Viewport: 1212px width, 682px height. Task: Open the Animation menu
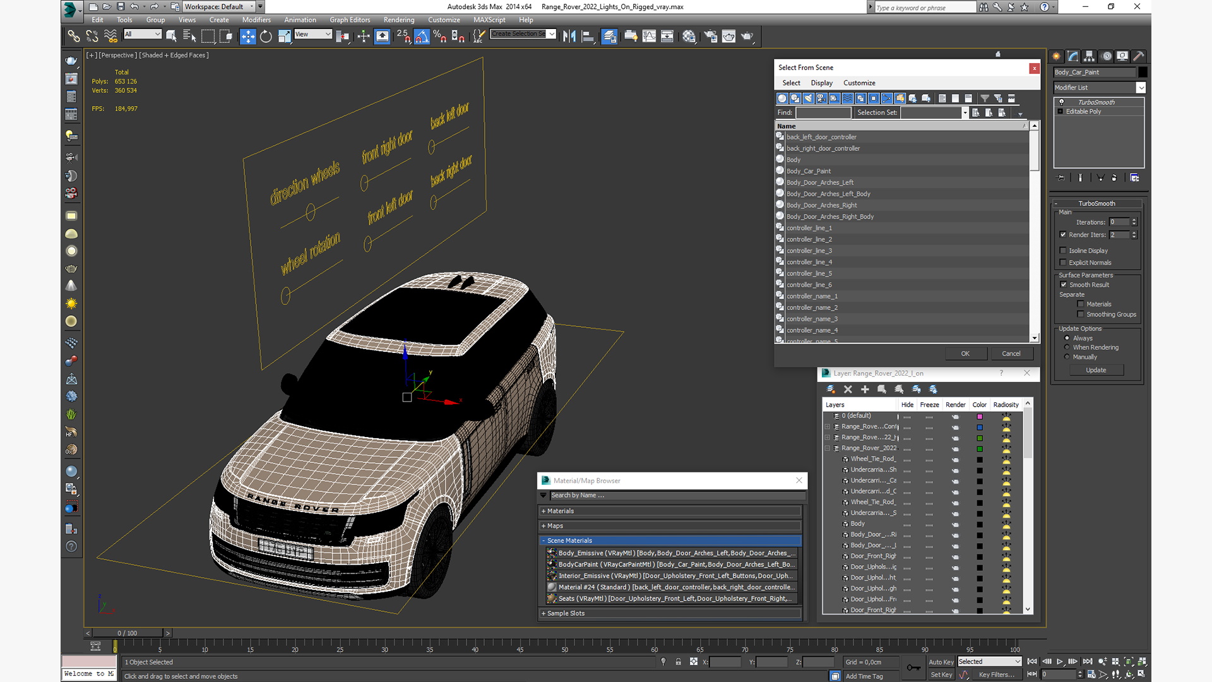(300, 20)
